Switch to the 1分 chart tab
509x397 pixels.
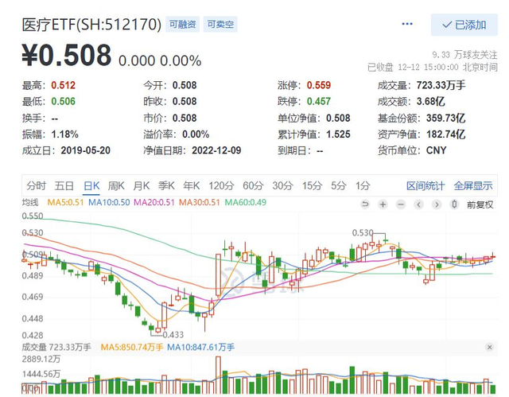(x=363, y=185)
